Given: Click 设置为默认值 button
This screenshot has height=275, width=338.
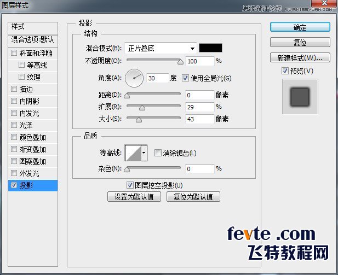Looking at the screenshot, I should pyautogui.click(x=134, y=197).
